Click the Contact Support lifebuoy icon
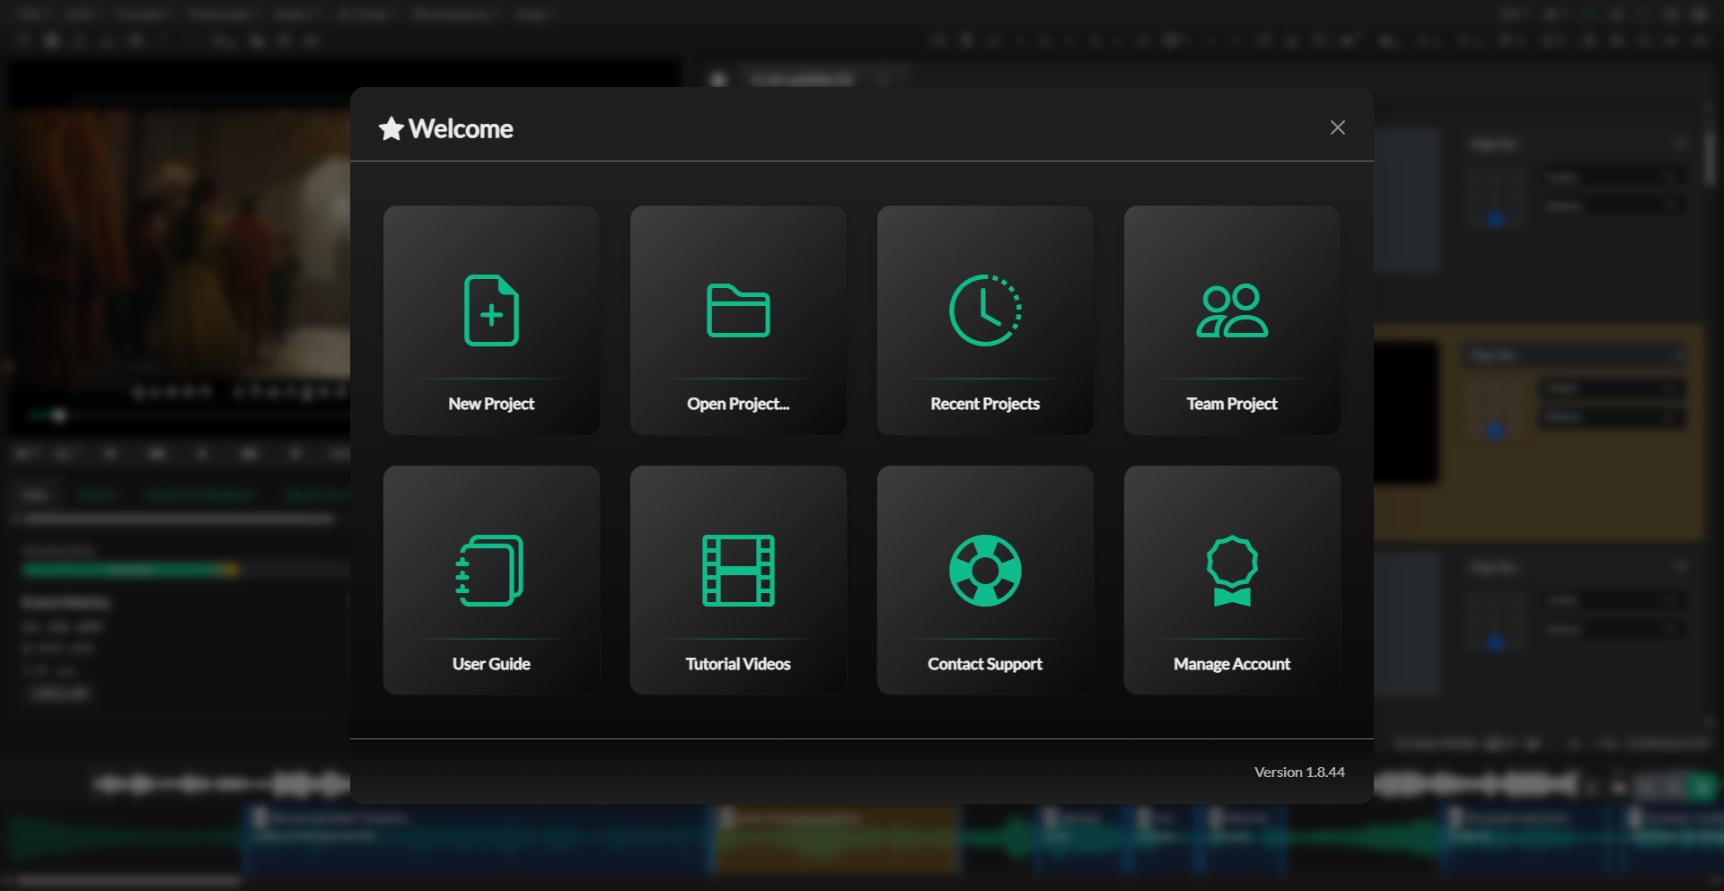1724x891 pixels. pos(985,571)
